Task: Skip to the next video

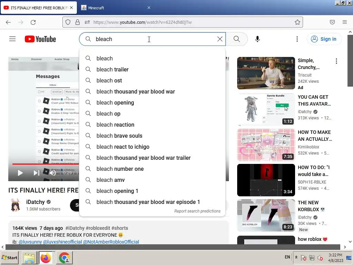Action: [x=36, y=173]
